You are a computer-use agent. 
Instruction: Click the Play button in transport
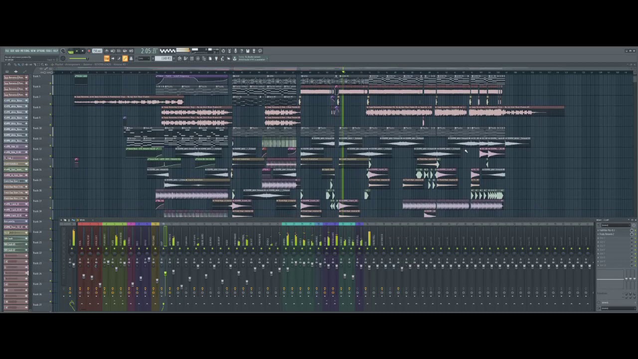77,51
